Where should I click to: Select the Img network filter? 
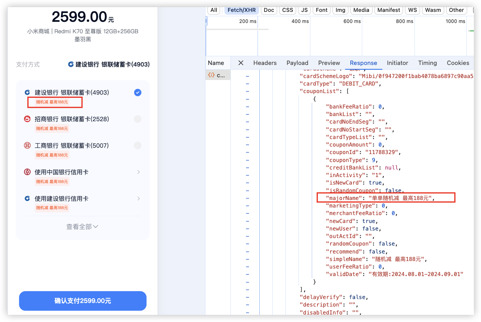(x=340, y=10)
